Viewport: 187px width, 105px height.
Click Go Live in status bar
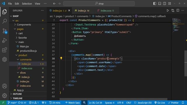tap(160, 103)
